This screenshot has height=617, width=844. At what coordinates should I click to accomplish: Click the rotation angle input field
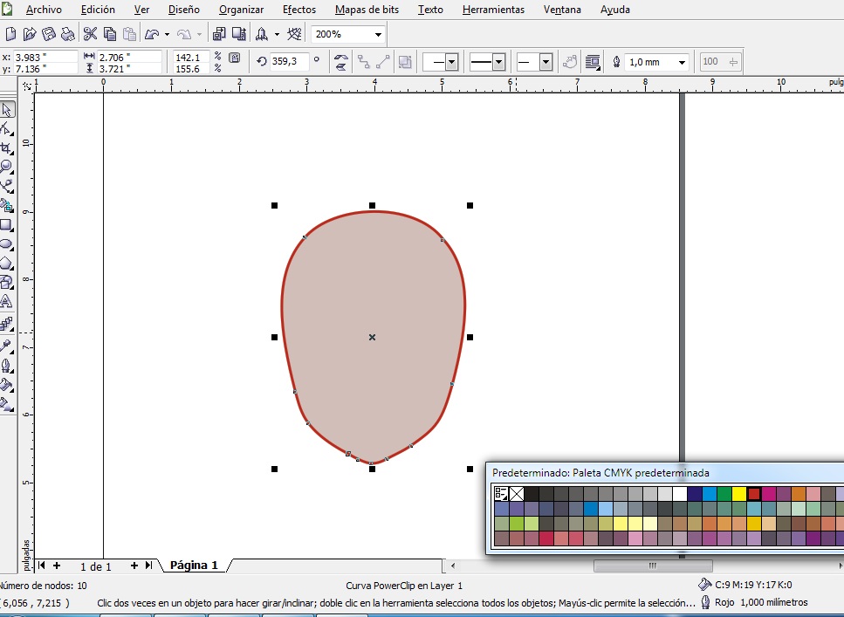coord(288,62)
